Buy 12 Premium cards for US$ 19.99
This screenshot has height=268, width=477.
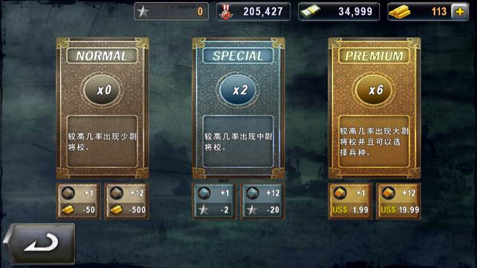tap(399, 201)
